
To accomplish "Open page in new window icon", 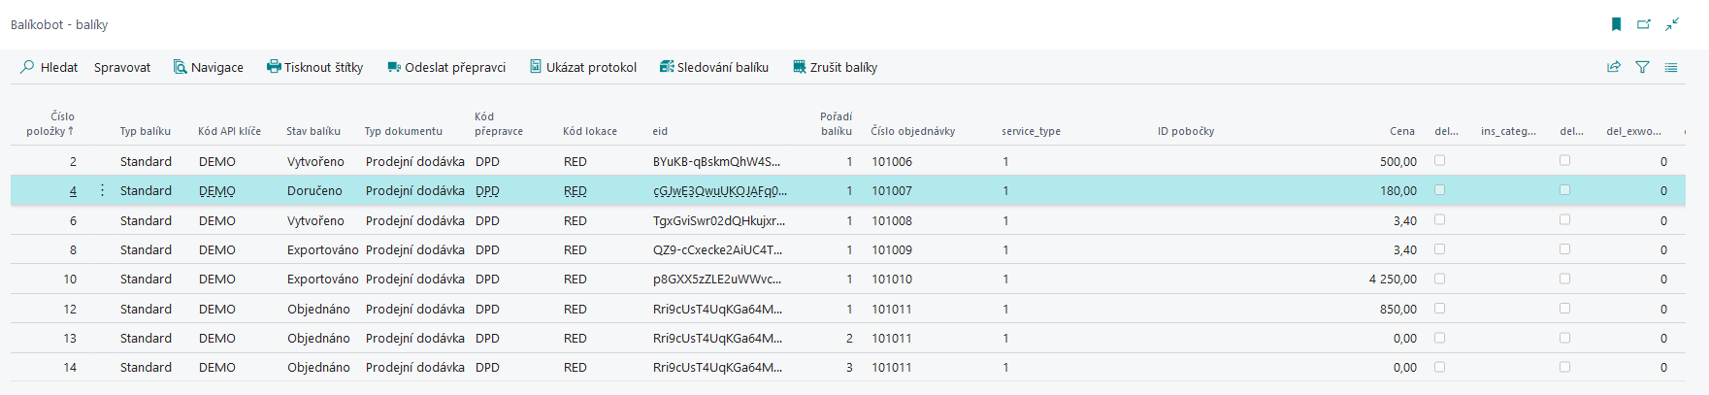I will tap(1644, 24).
